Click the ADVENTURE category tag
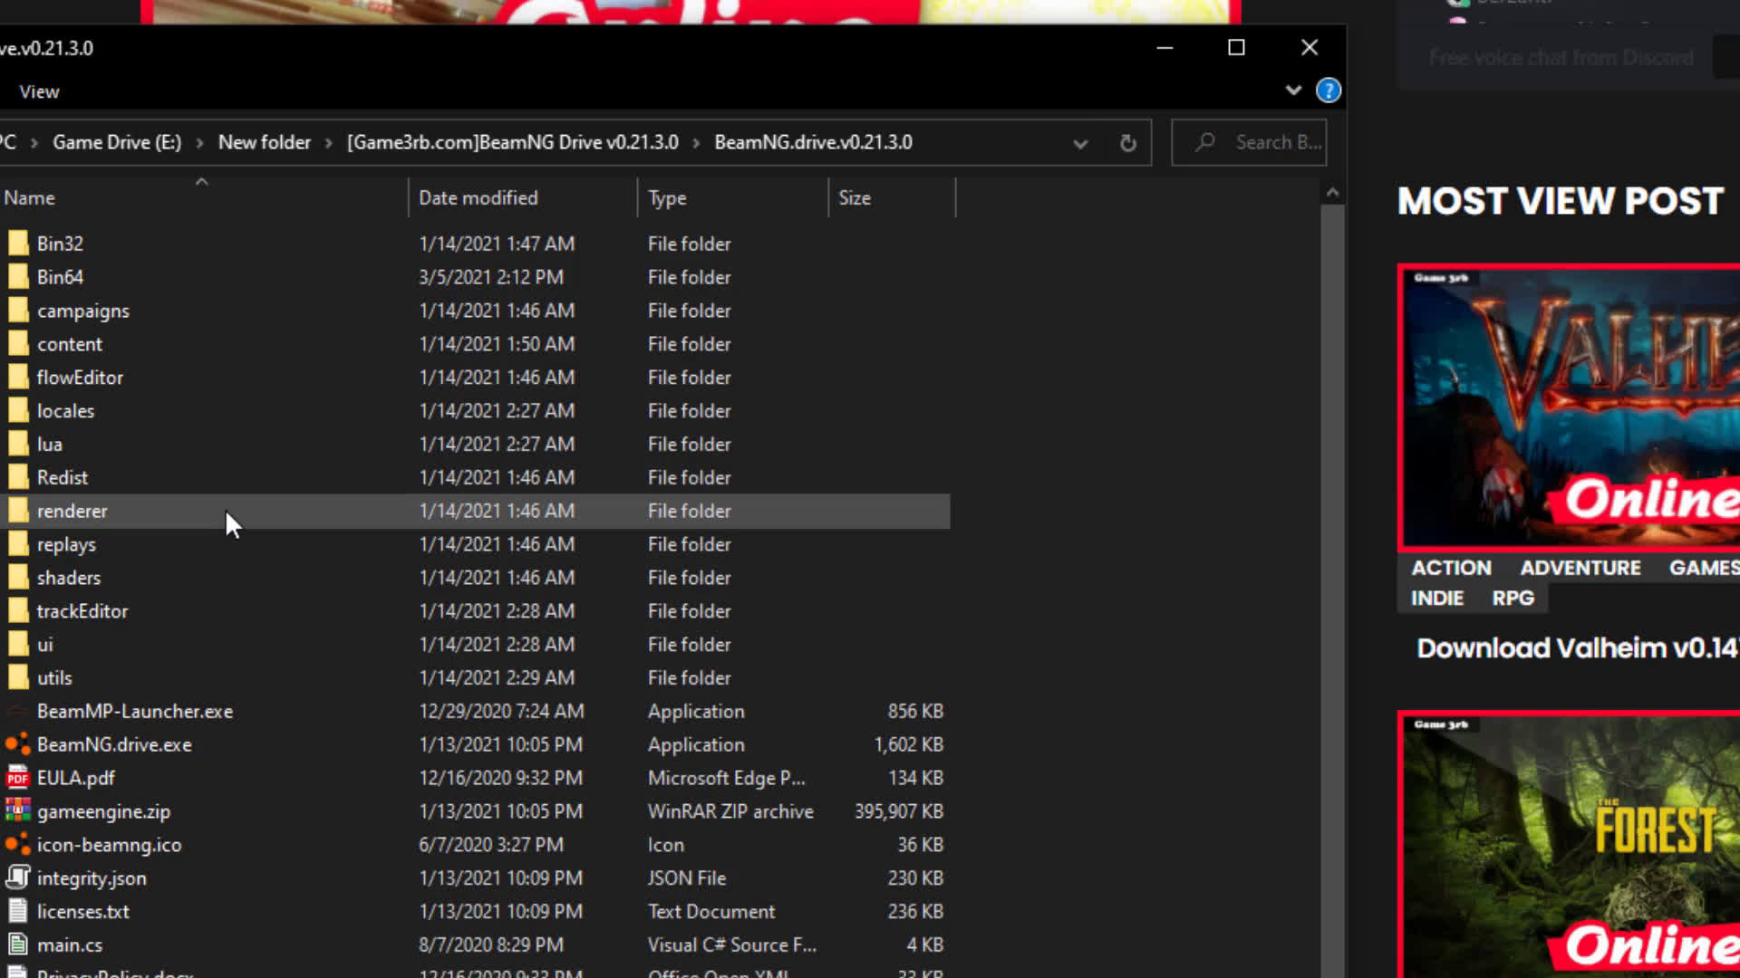The height and width of the screenshot is (978, 1740). (x=1580, y=568)
